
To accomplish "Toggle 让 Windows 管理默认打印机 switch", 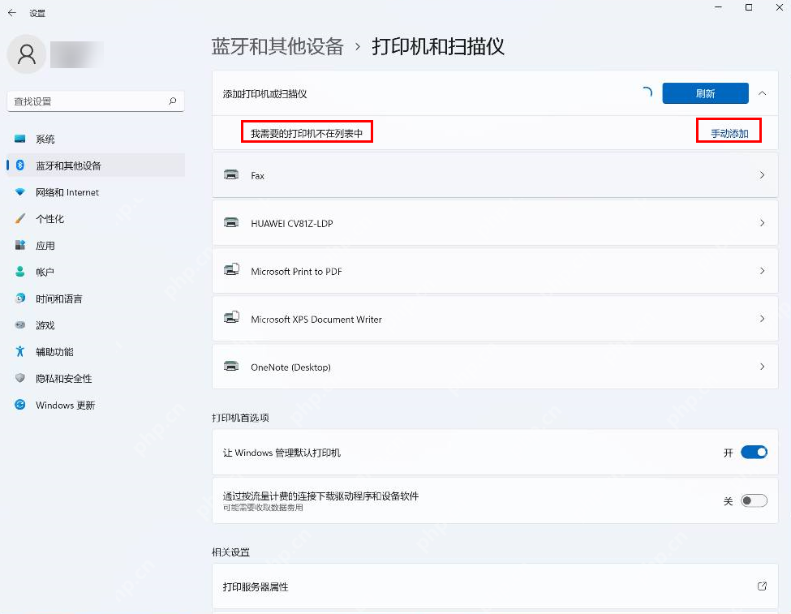I will click(x=754, y=453).
